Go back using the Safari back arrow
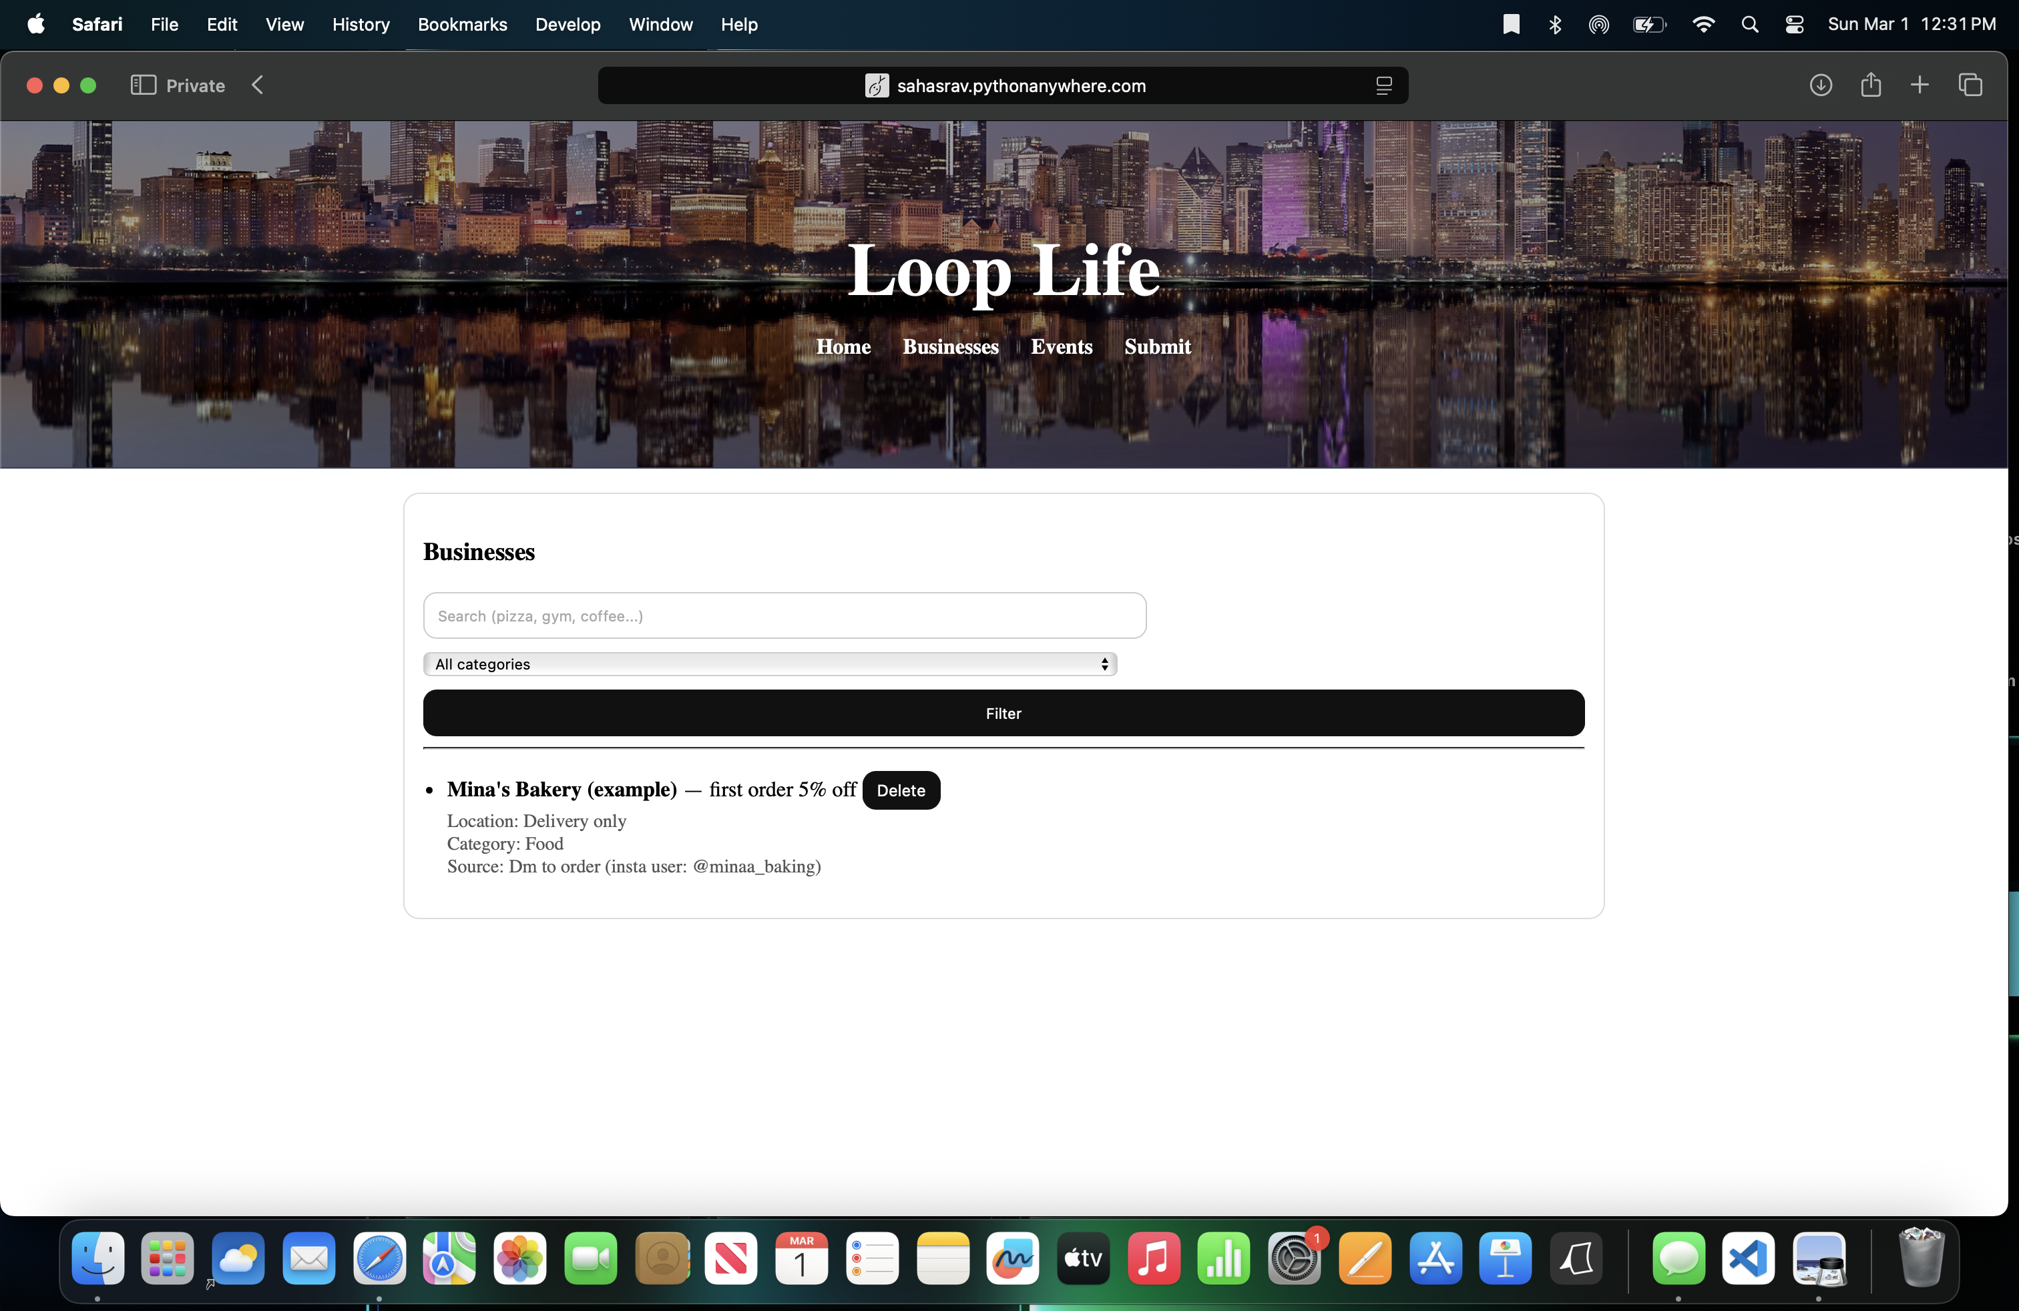 (258, 85)
